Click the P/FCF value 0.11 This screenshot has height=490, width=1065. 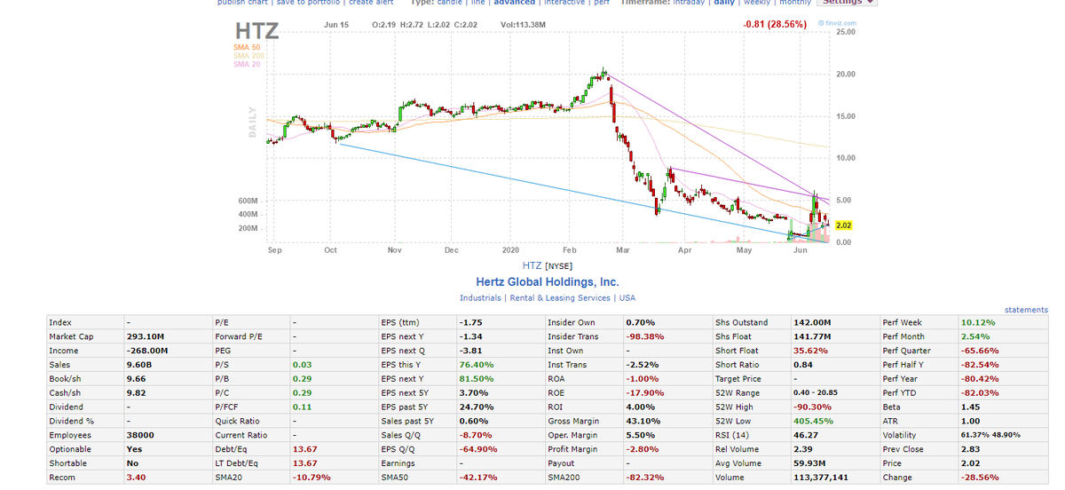click(x=302, y=407)
